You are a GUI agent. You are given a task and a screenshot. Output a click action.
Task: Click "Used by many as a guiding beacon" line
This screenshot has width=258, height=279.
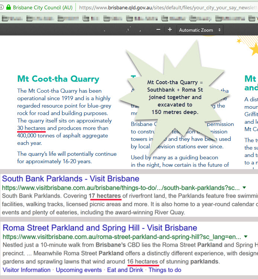[x=174, y=158]
